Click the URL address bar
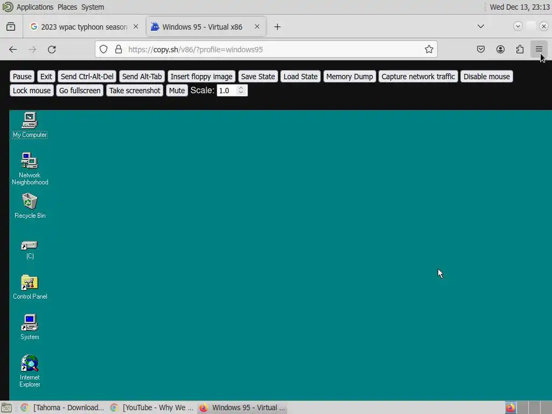This screenshot has height=414, width=552. point(266,49)
